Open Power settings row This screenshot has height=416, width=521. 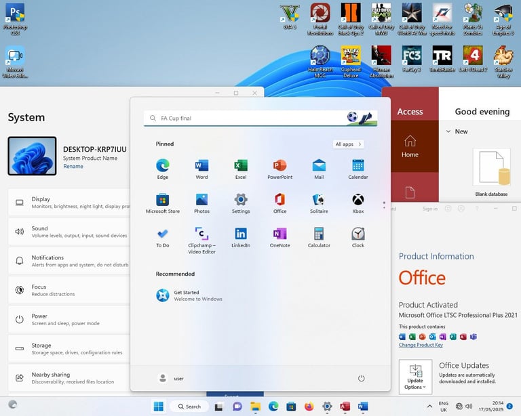69,319
